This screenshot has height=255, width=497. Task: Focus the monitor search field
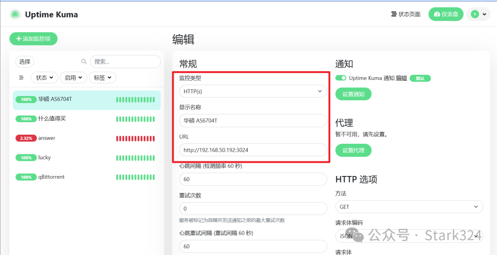[x=125, y=62]
